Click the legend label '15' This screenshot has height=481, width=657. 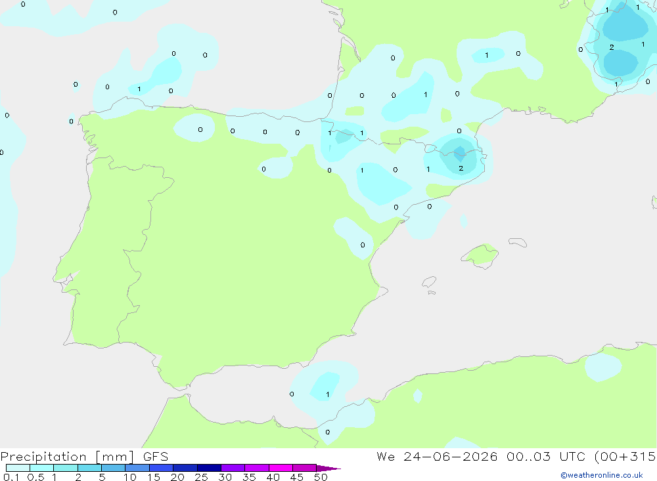pyautogui.click(x=153, y=477)
